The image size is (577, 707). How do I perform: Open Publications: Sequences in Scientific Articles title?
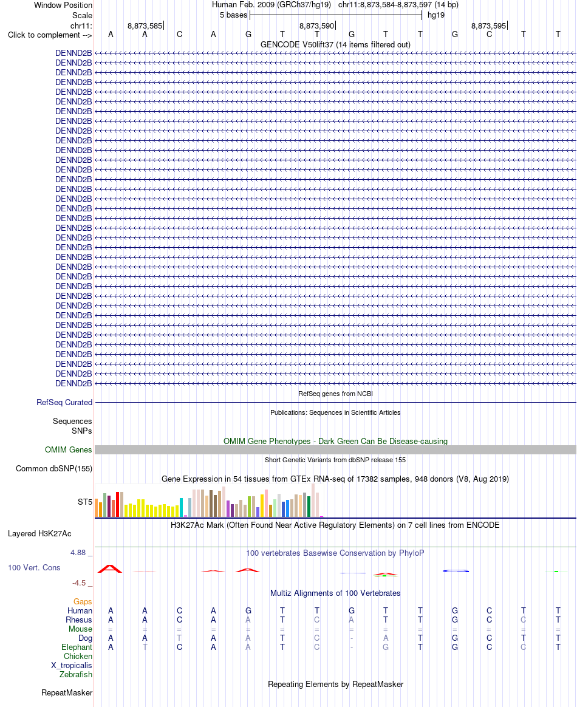(335, 412)
